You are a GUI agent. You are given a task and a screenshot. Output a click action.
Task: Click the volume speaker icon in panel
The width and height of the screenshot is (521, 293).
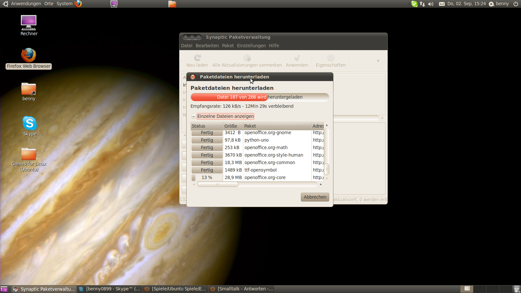pos(431,4)
